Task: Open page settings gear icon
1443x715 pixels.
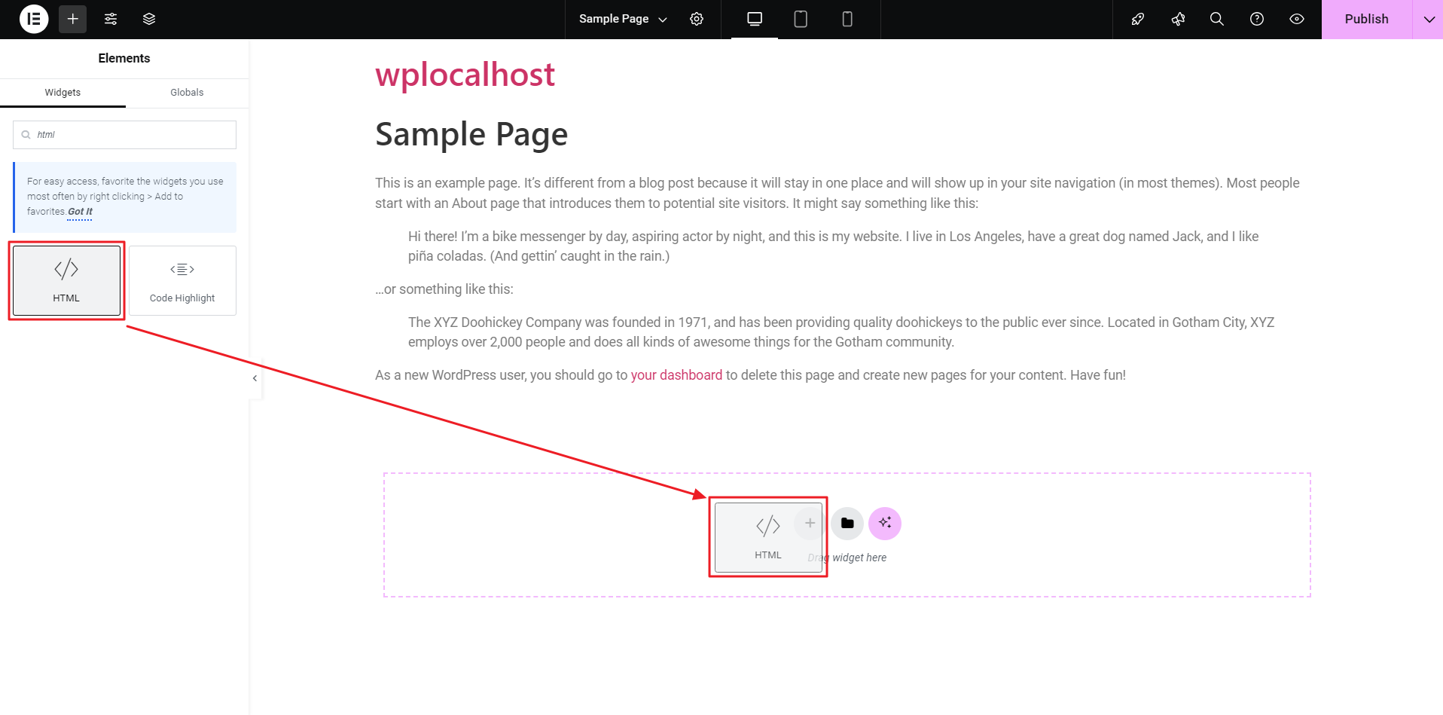Action: 697,19
